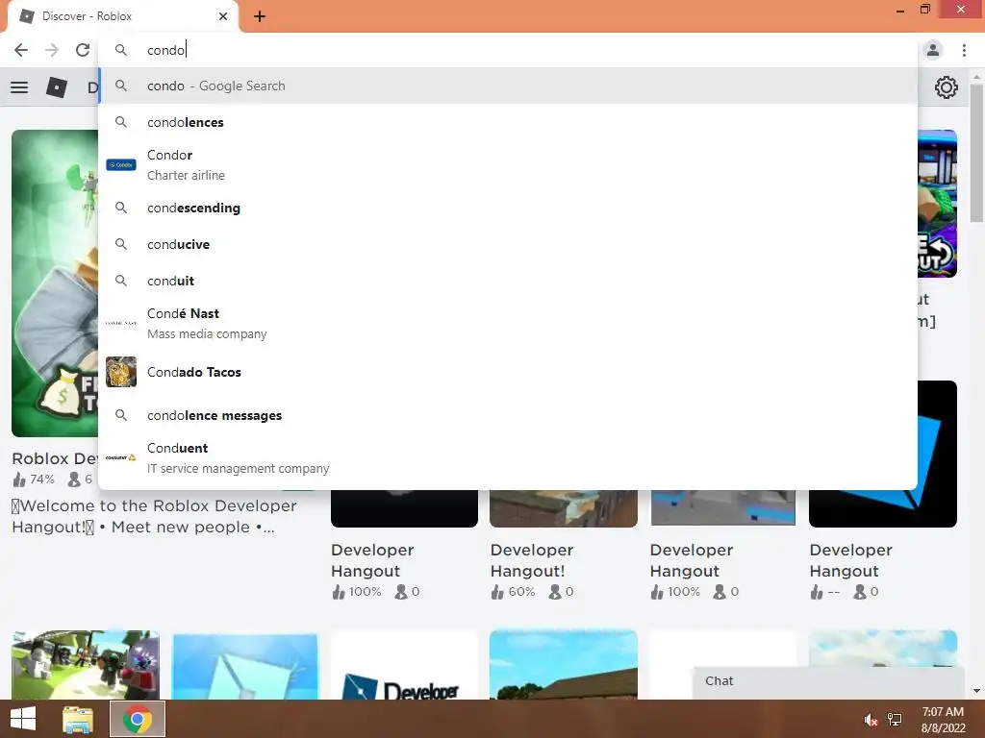The image size is (985, 738).
Task: Click the scrollbar down arrow
Action: (976, 691)
